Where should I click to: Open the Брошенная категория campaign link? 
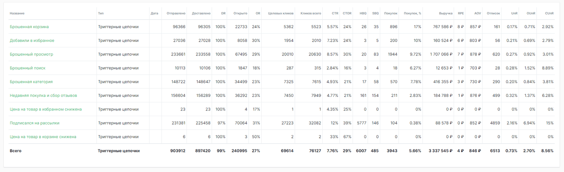point(31,82)
